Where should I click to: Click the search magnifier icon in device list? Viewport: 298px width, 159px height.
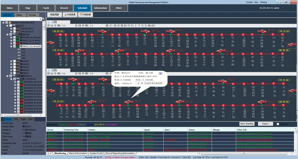coord(44,19)
